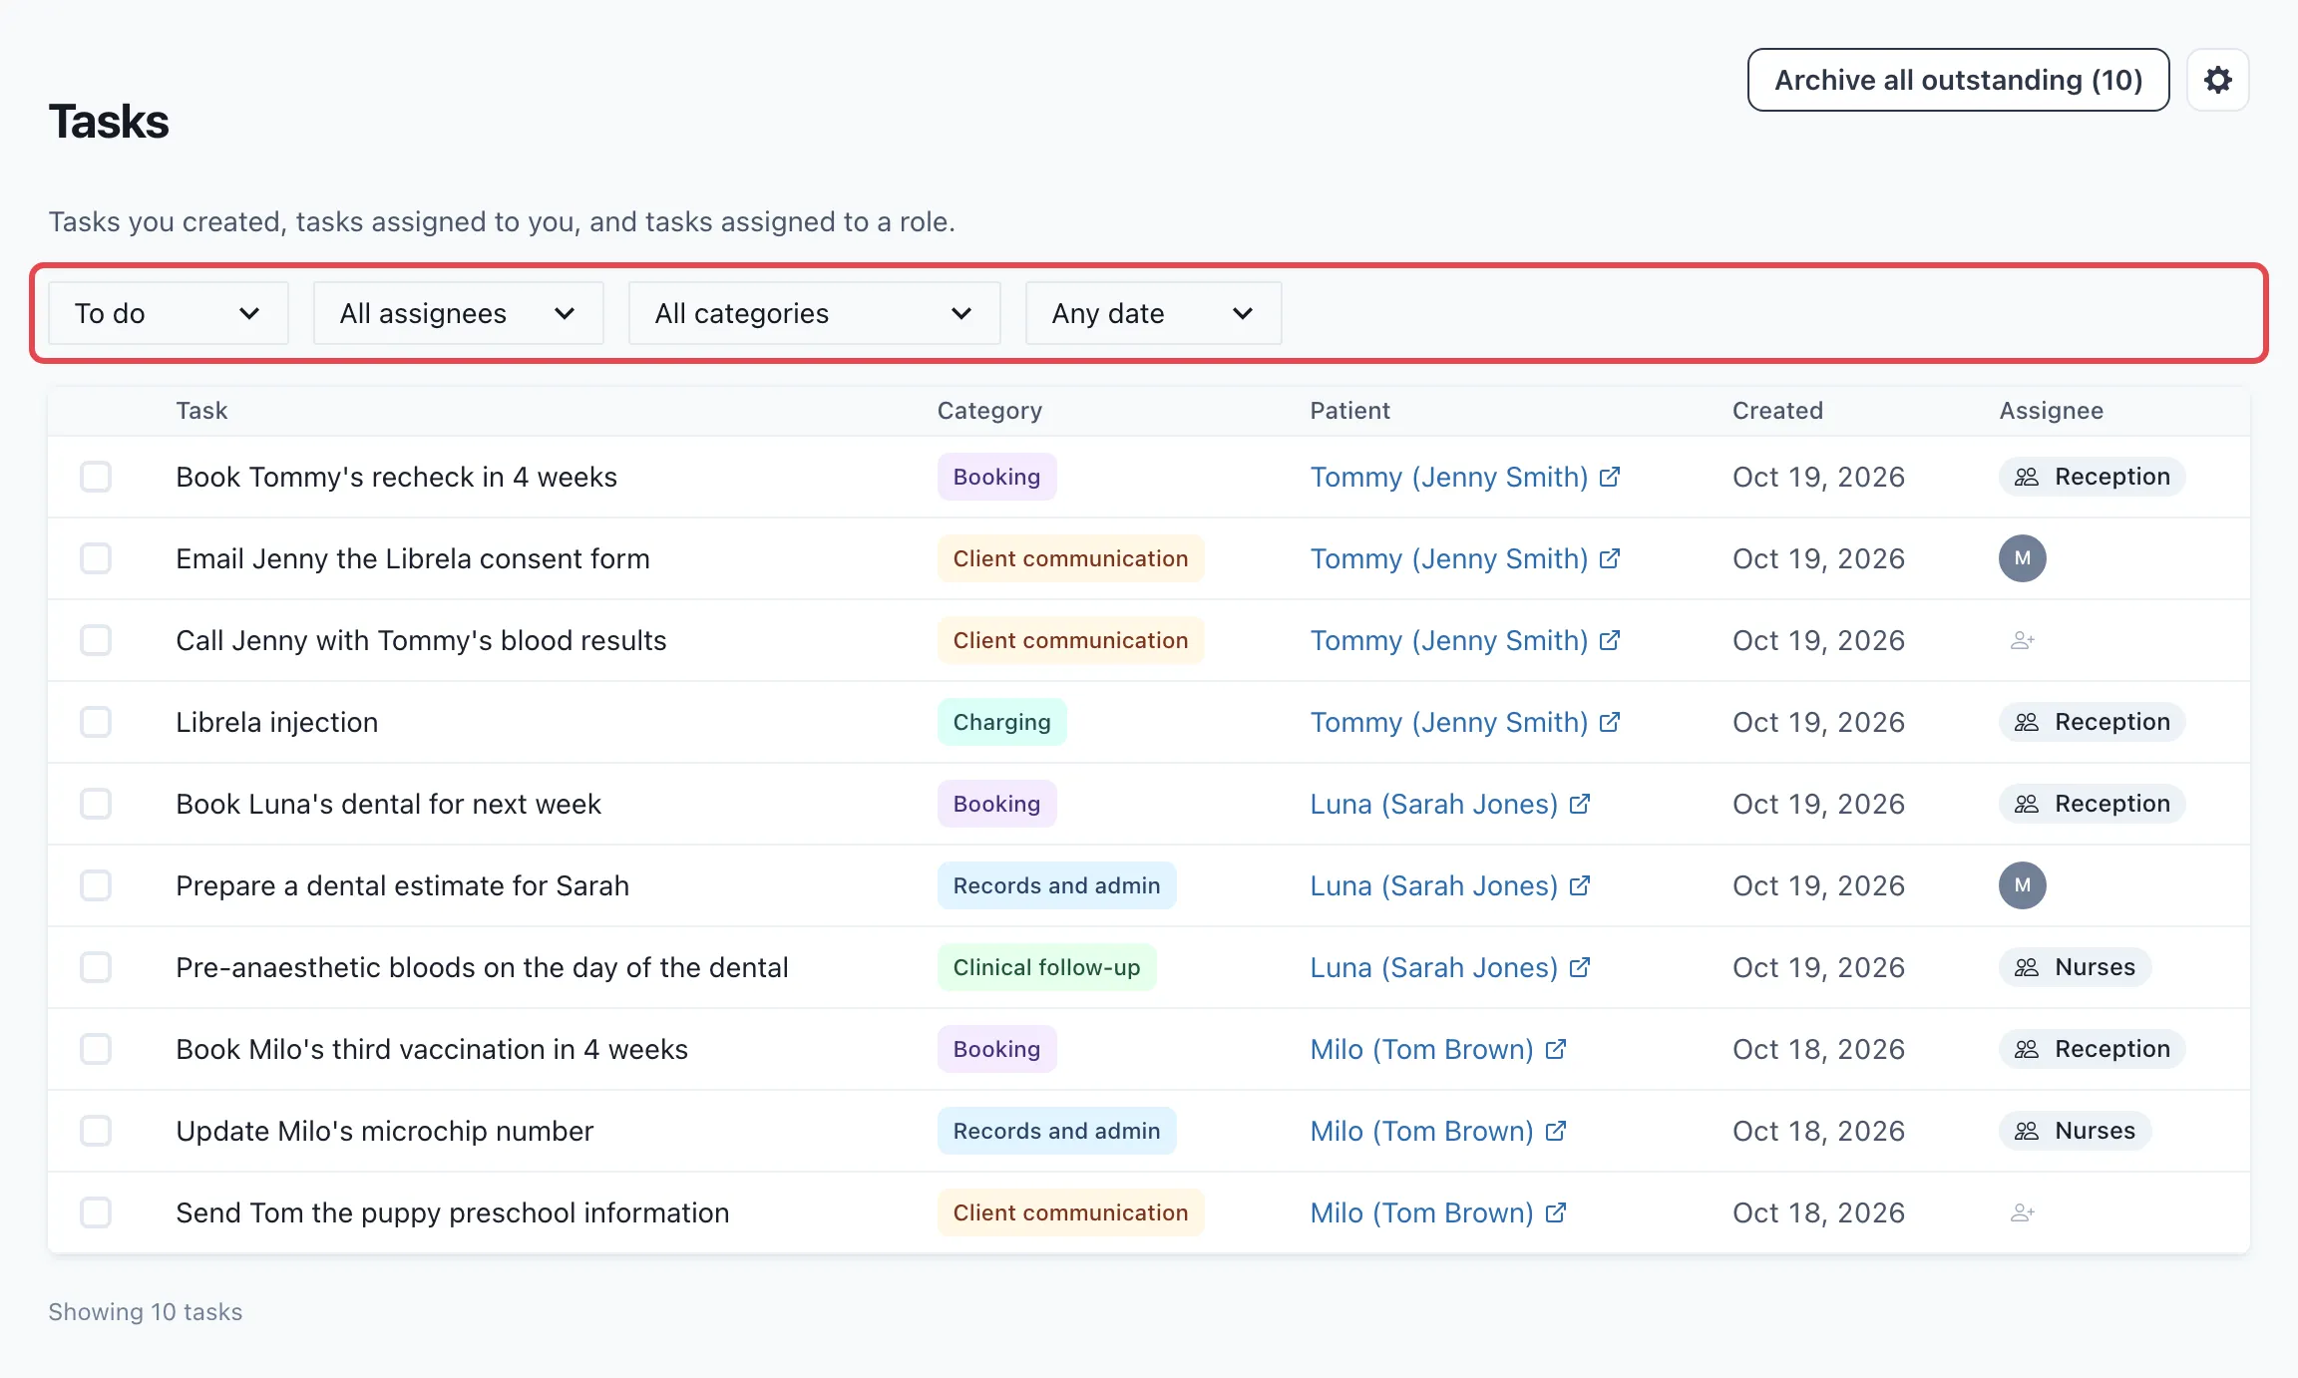Open external link icon on Librela injection row
This screenshot has height=1378, width=2298.
click(x=1609, y=722)
